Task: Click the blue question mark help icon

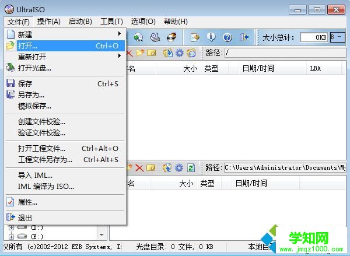Action: pyautogui.click(x=228, y=37)
